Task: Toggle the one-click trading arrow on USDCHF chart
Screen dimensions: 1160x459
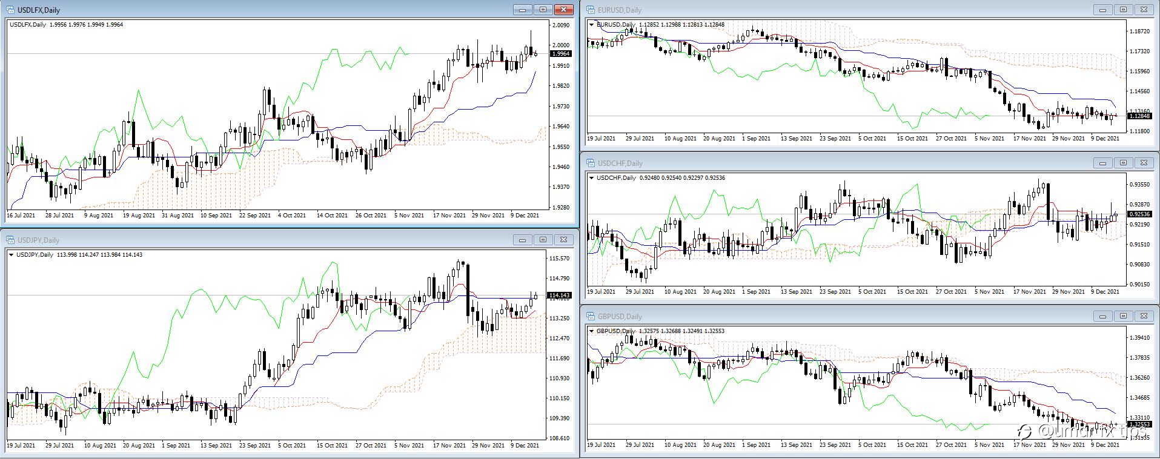Action: click(x=591, y=178)
